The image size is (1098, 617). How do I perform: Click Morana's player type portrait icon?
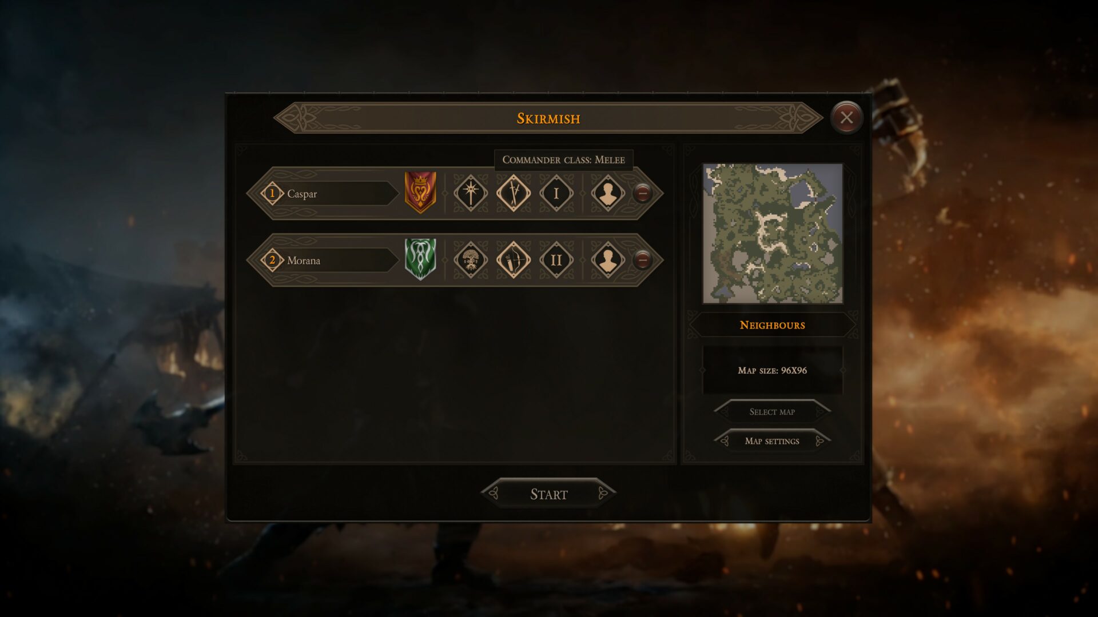pyautogui.click(x=607, y=260)
